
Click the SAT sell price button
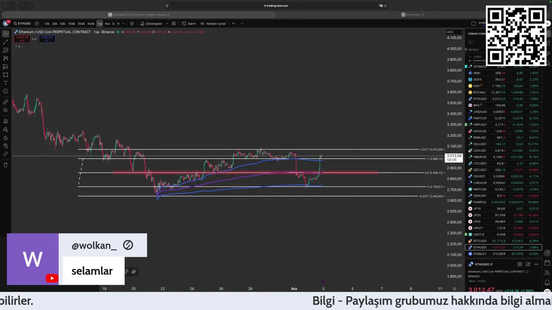(22, 39)
